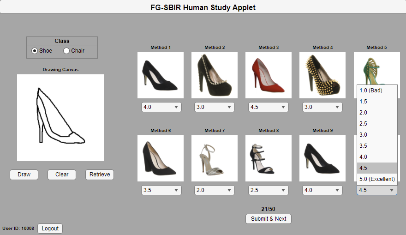Choose 1.0 (Bad) in the rating list

tap(377, 90)
